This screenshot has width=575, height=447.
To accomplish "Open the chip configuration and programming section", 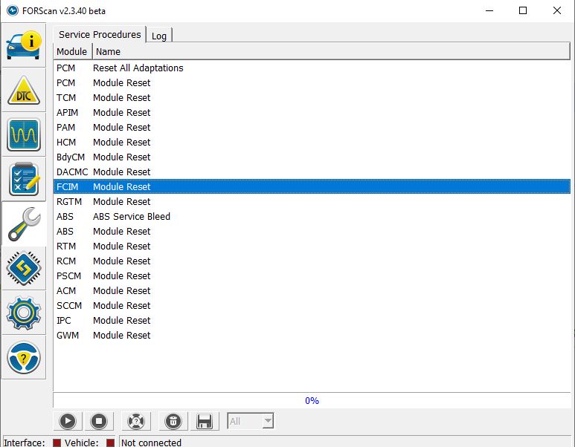I will click(x=24, y=268).
